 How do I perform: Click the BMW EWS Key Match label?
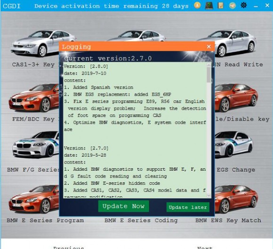pyautogui.click(x=228, y=220)
